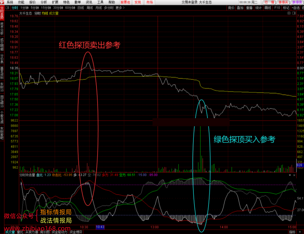Open the F10 company info

pyautogui.click(x=277, y=8)
